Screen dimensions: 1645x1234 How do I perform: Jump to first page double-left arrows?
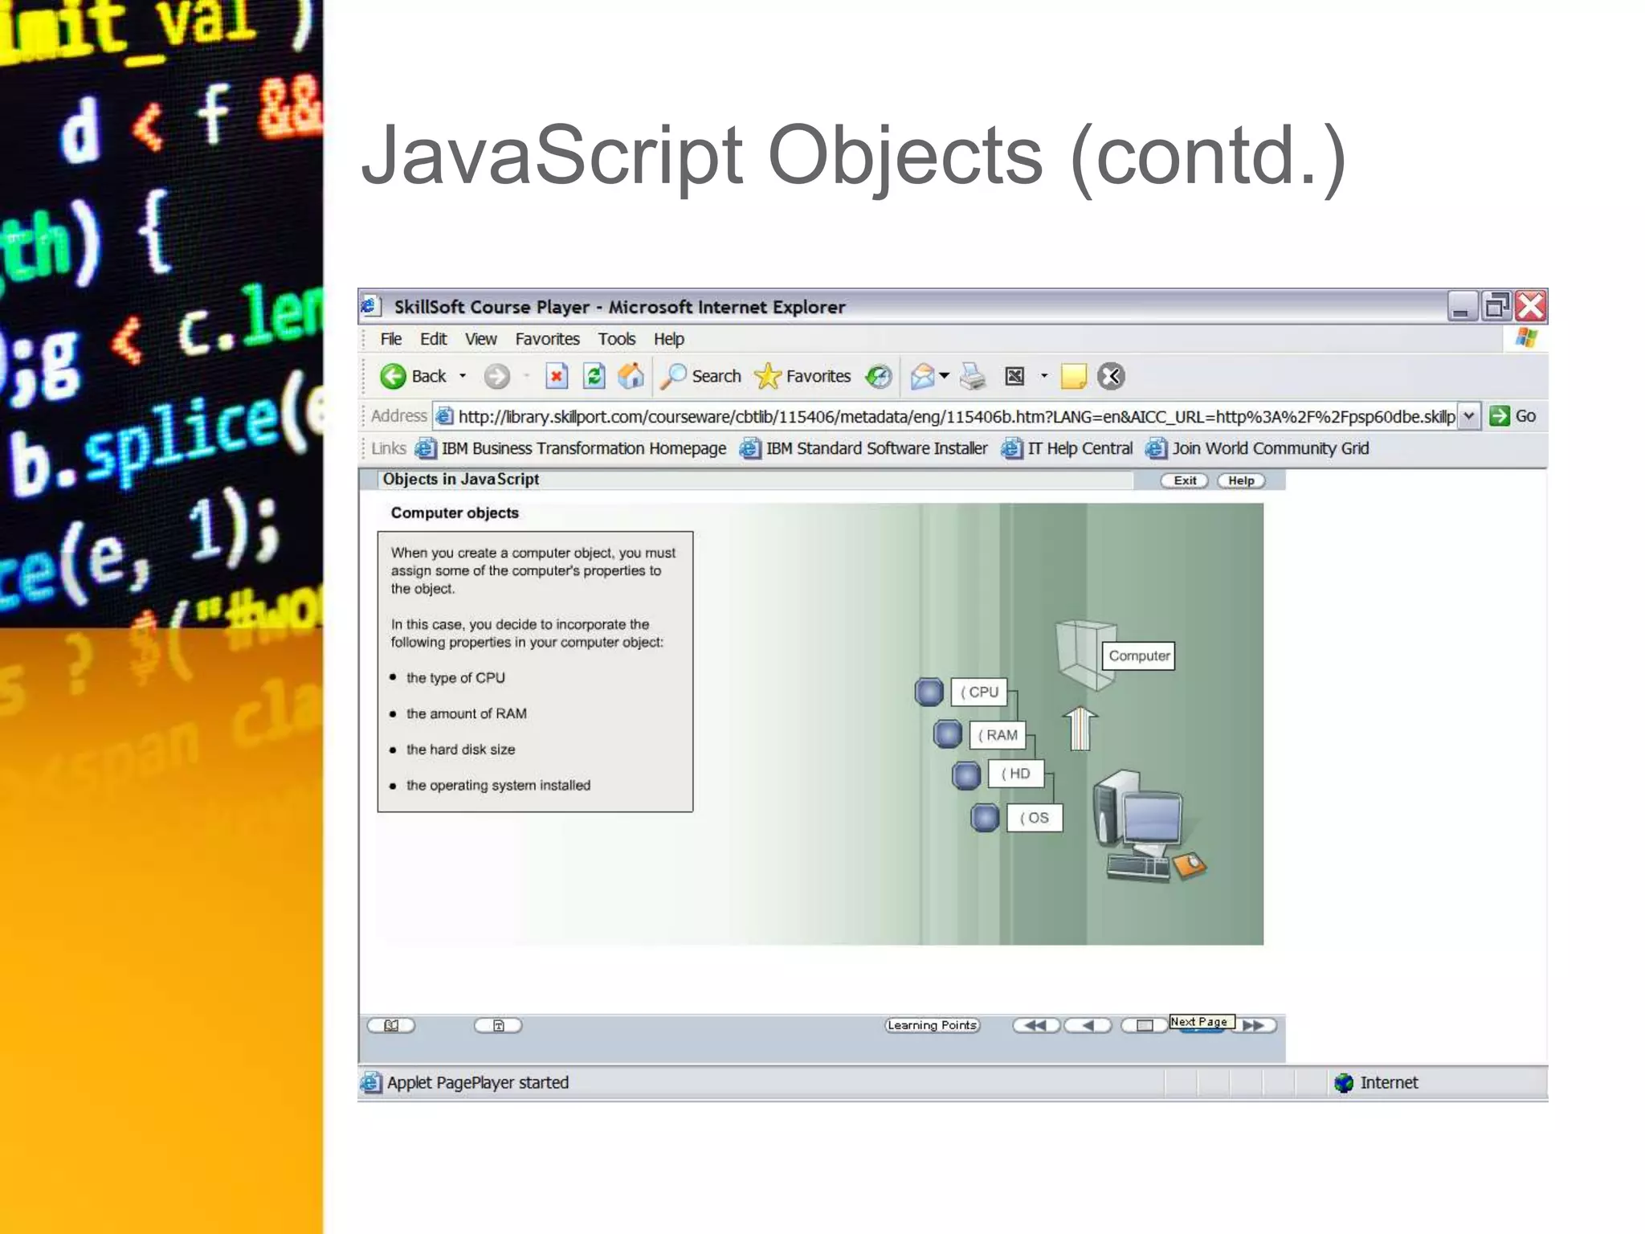pos(1036,1025)
